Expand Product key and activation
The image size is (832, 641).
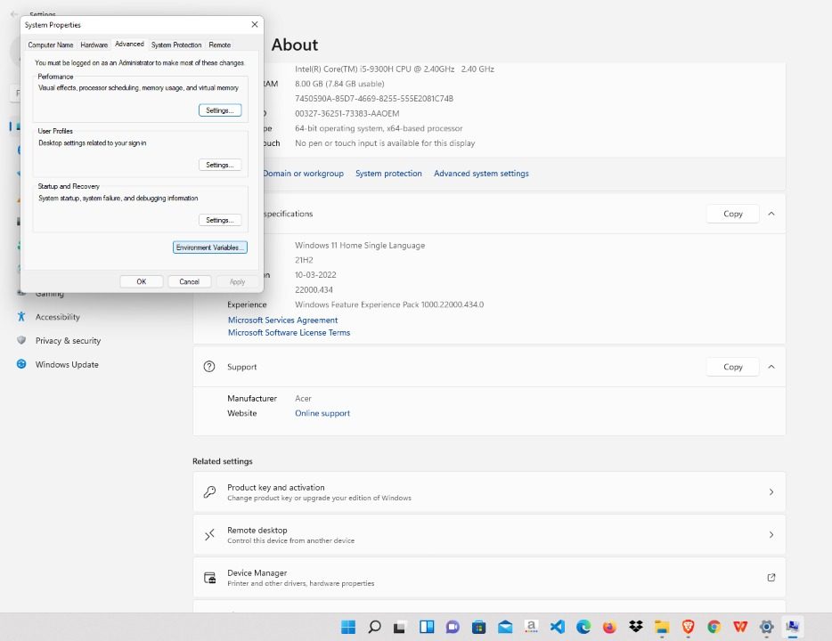[771, 492]
